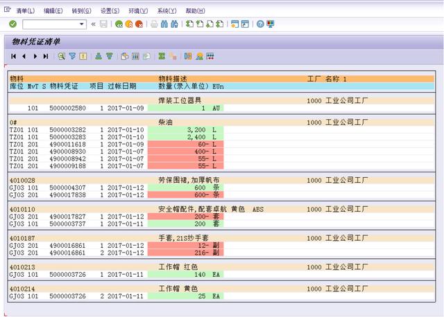Open the 编辑(E) menu
Image resolution: width=444 pixels, height=317 pixels.
click(x=53, y=11)
